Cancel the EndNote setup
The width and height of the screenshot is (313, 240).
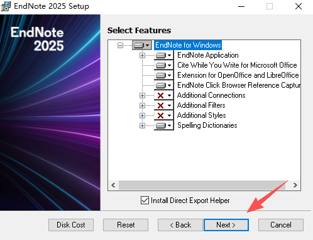point(281,225)
